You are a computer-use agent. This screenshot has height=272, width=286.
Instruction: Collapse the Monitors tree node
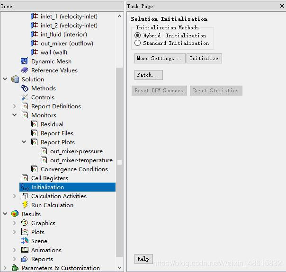15,115
